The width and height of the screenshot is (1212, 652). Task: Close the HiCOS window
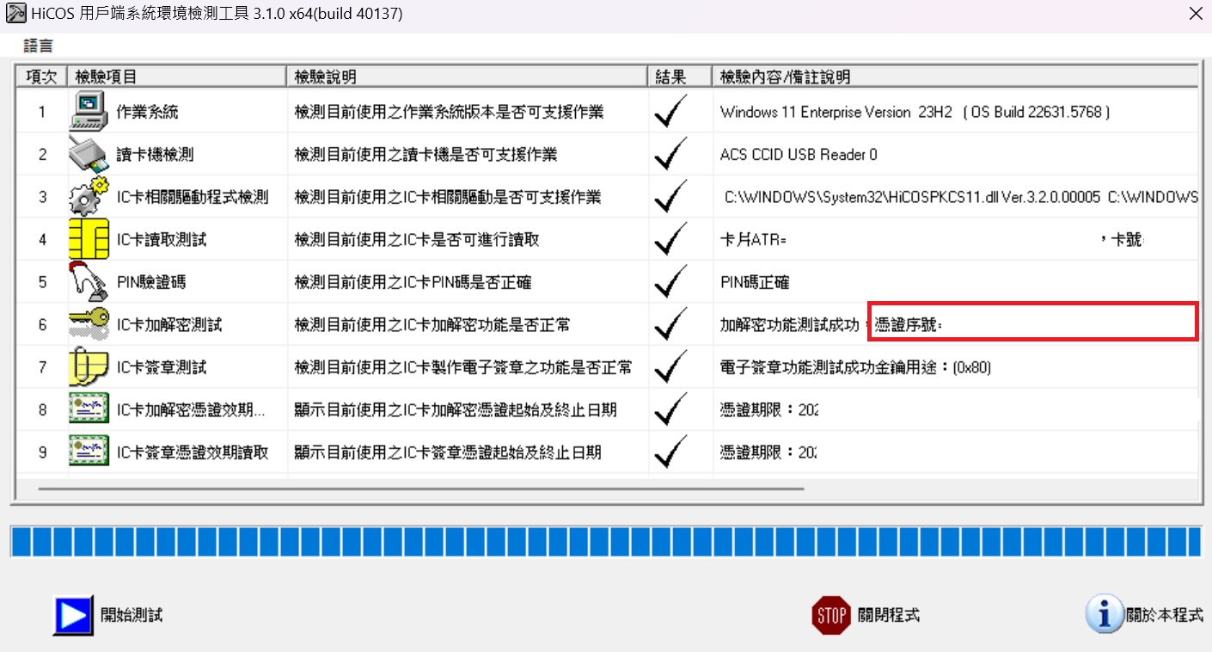point(1195,14)
